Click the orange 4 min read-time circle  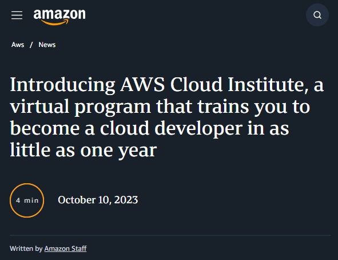[27, 200]
